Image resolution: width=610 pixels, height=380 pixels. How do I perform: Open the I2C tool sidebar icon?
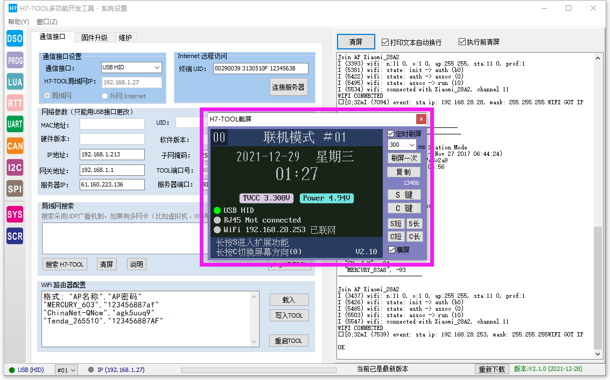pos(15,168)
